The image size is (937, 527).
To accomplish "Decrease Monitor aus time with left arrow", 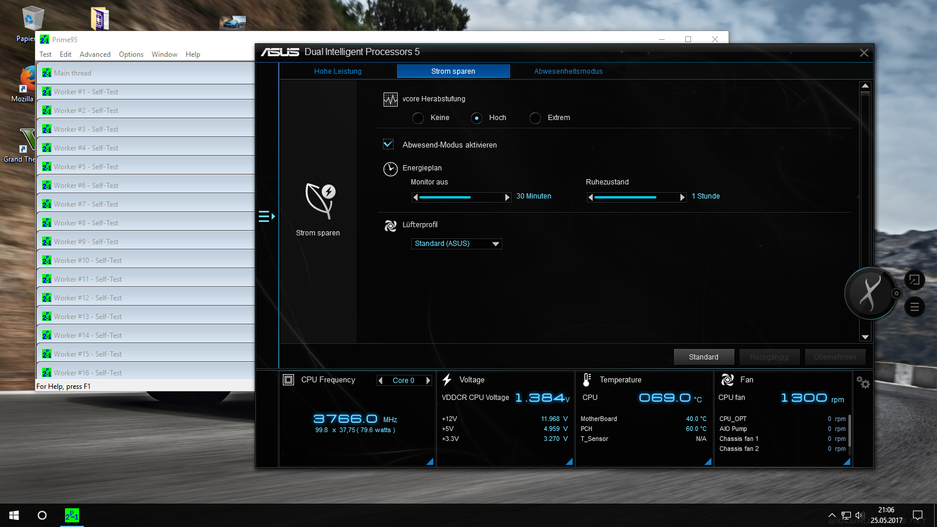I will [x=416, y=197].
